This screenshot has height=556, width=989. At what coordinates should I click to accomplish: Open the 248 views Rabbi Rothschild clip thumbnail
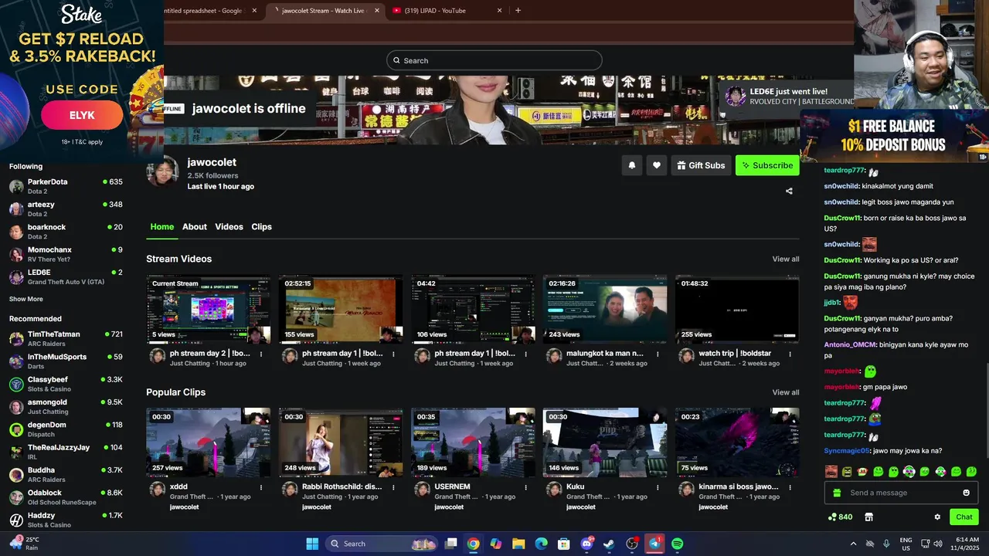[x=341, y=442]
